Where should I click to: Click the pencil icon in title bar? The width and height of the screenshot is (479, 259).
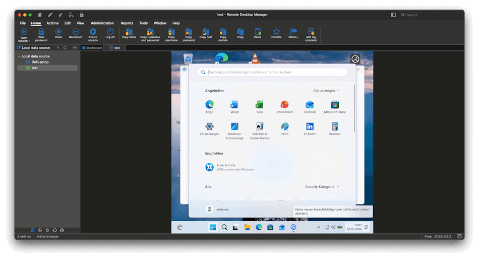(50, 15)
